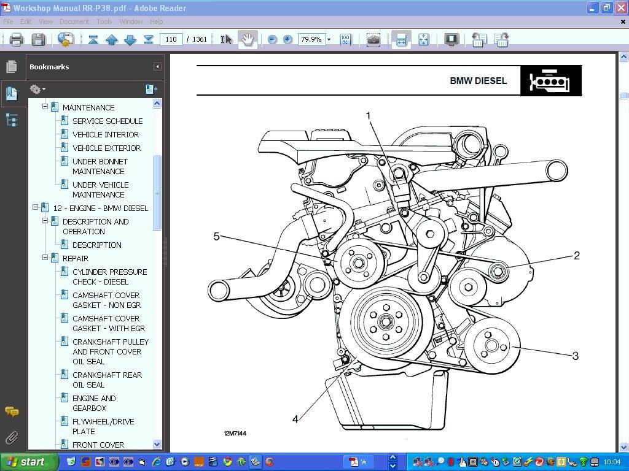Click the Save a copy icon
The width and height of the screenshot is (629, 471).
pos(39,39)
